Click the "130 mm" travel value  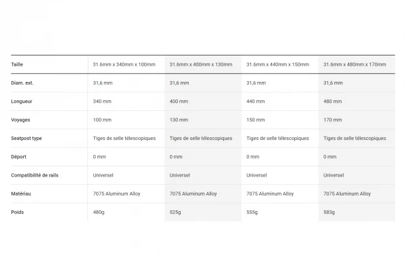click(179, 120)
